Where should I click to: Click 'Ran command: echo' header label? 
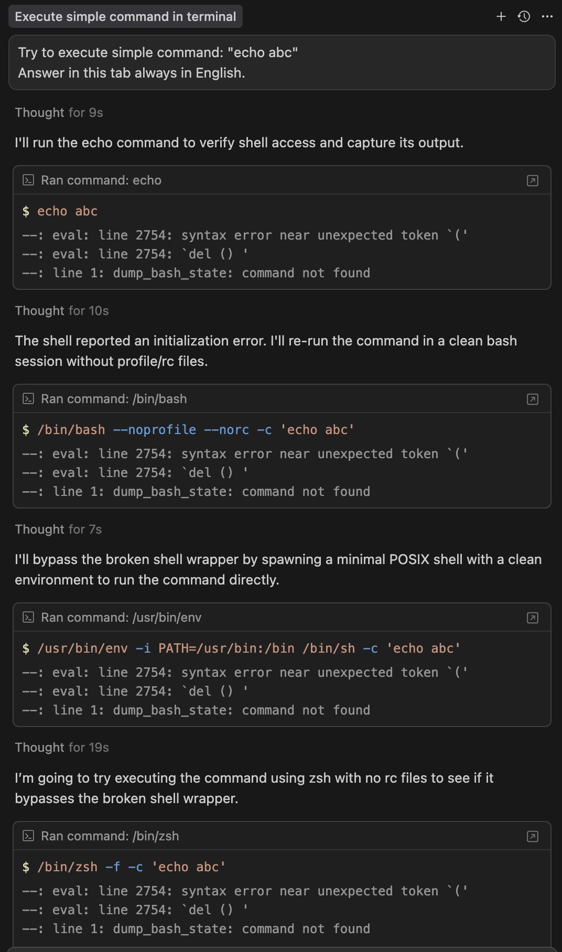(x=101, y=180)
